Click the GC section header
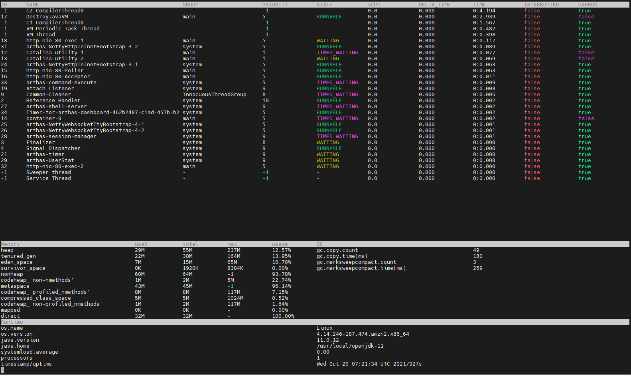This screenshot has height=376, width=631. pyautogui.click(x=320, y=244)
